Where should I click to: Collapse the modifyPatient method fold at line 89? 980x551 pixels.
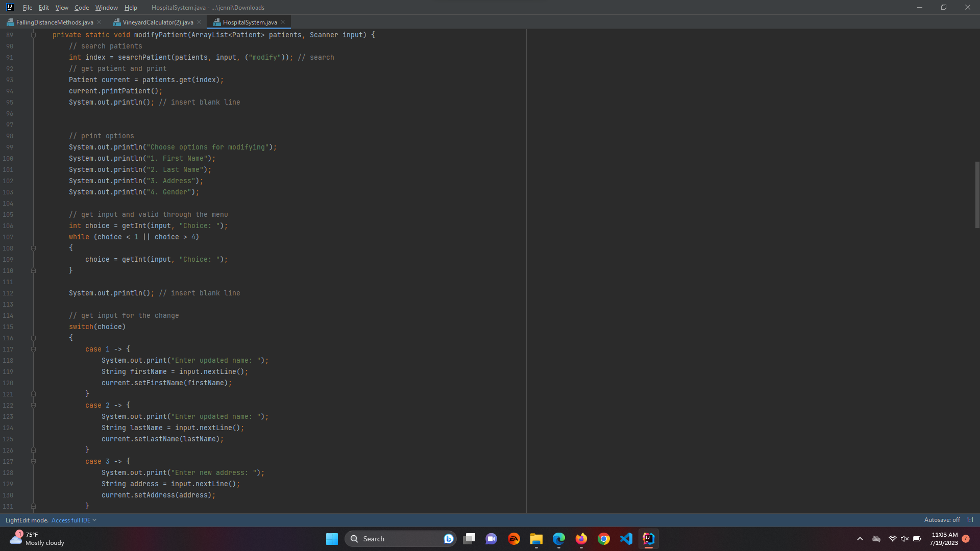click(x=33, y=35)
